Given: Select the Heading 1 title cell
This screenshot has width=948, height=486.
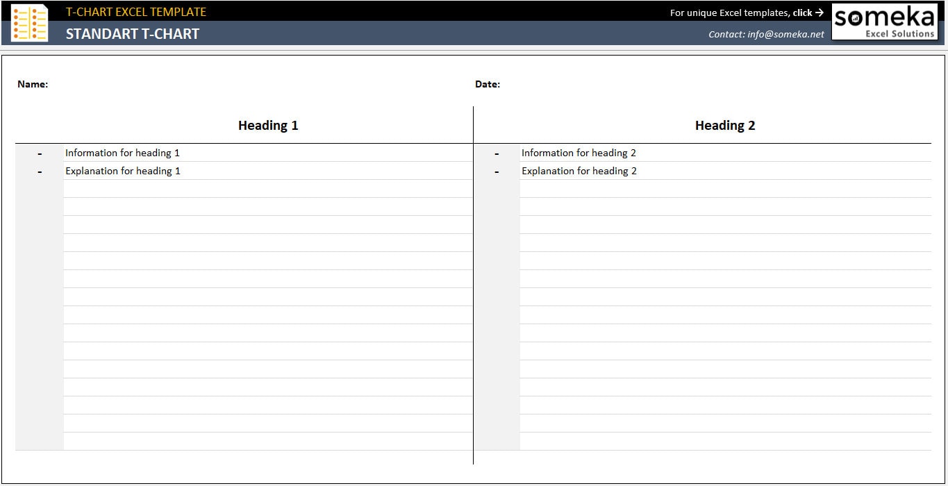Looking at the screenshot, I should coord(268,125).
